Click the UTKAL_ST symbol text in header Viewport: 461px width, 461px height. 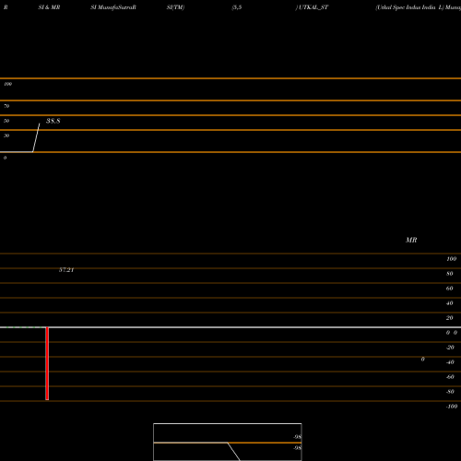pos(313,7)
